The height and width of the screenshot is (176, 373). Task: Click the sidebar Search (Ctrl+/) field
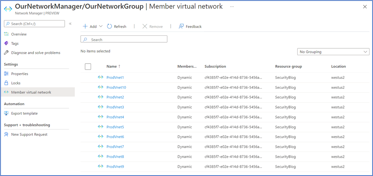tap(35, 24)
